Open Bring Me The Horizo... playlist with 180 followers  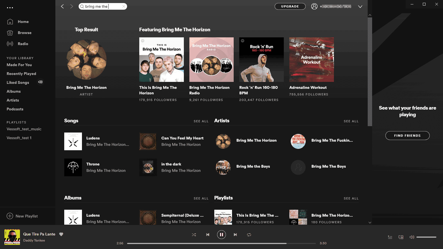(332, 215)
